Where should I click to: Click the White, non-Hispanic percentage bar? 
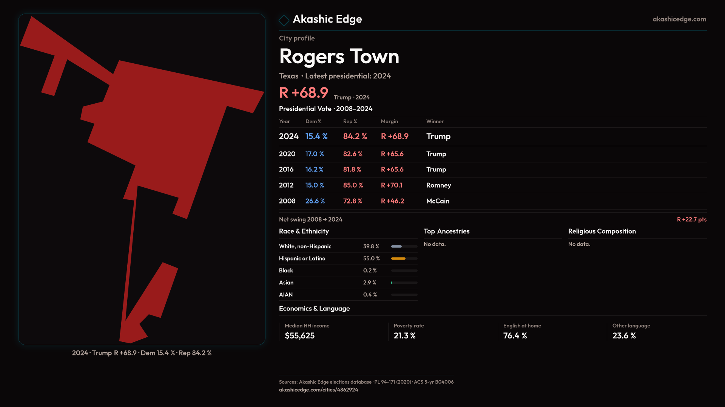point(396,246)
